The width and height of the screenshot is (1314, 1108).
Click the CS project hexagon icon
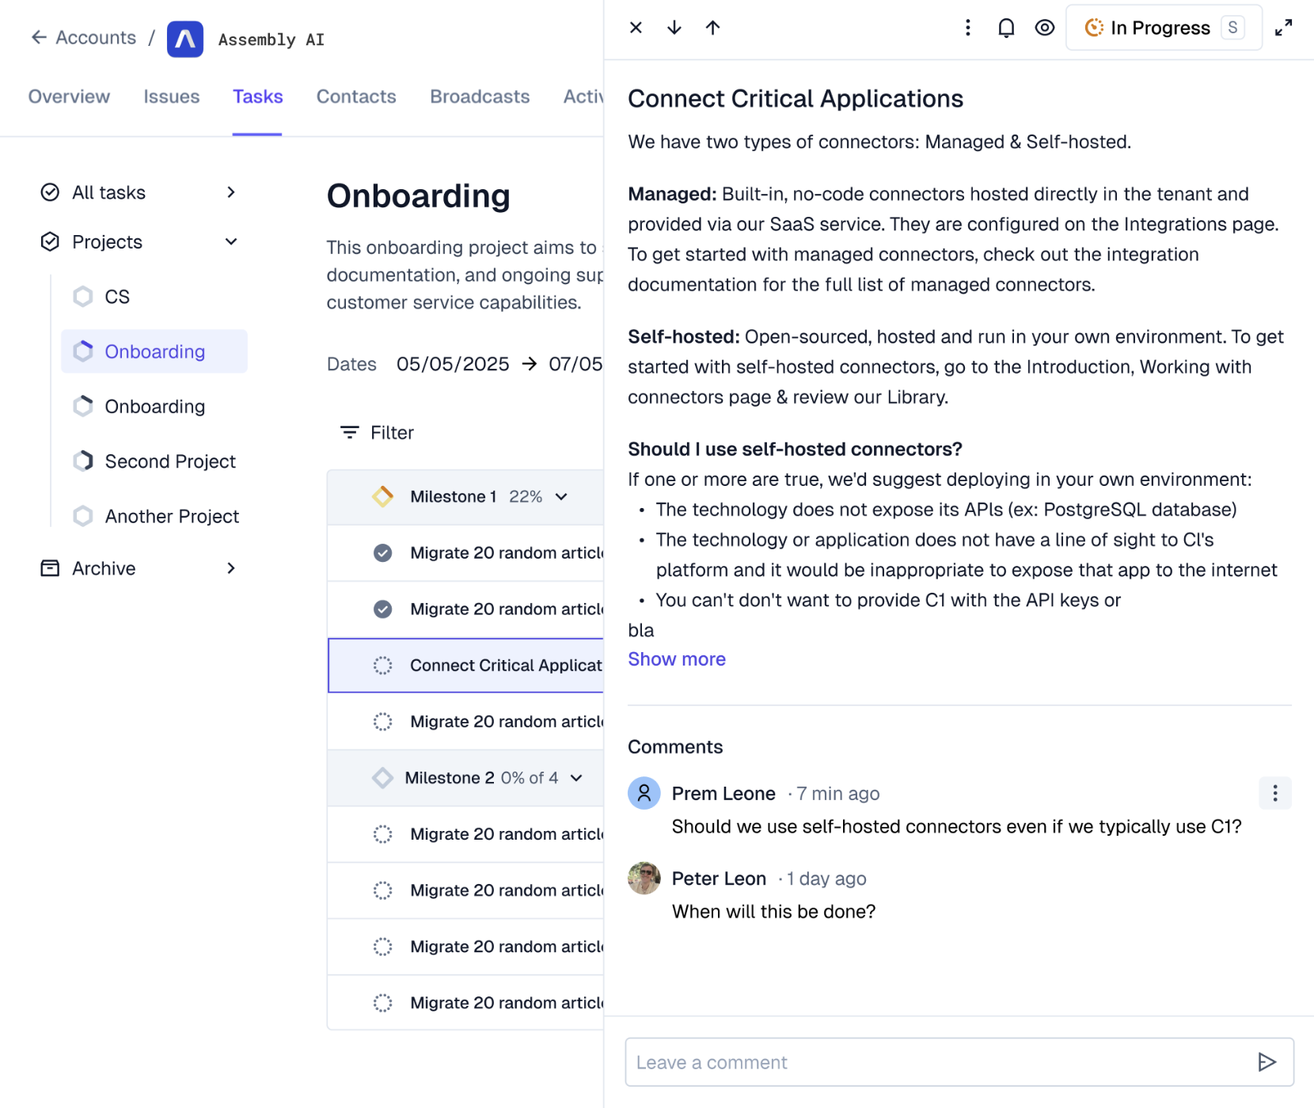[x=83, y=297]
